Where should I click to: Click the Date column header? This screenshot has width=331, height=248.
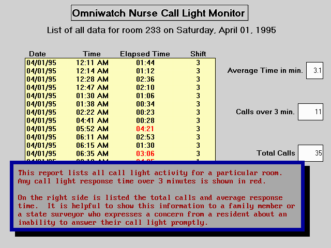37,54
